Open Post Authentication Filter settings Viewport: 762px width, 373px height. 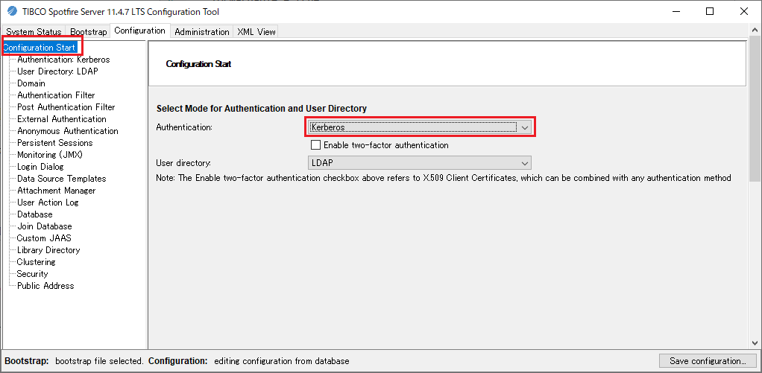(x=66, y=107)
